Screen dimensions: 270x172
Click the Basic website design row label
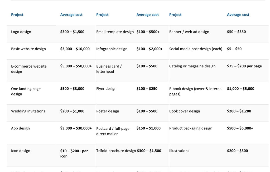[x=28, y=49]
